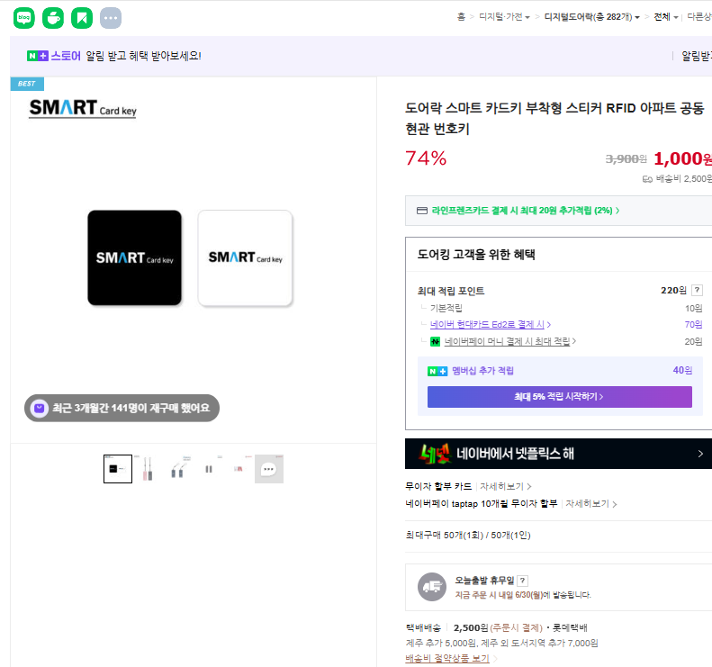Open 배송비 절약상품 보기 link

click(447, 658)
